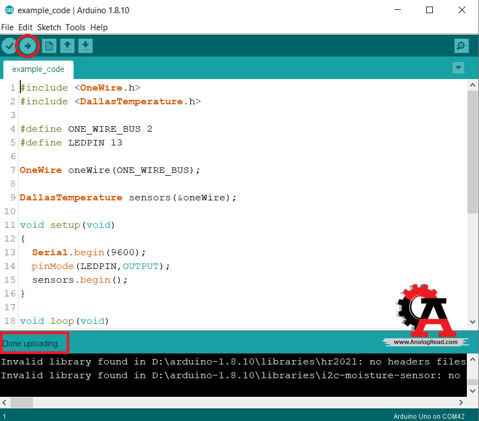Click the horizontal scrollbar thumb

(x=21, y=403)
